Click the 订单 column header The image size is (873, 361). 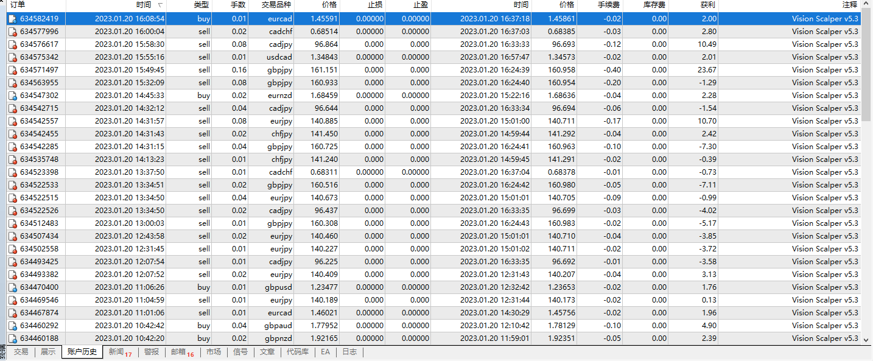click(x=18, y=5)
